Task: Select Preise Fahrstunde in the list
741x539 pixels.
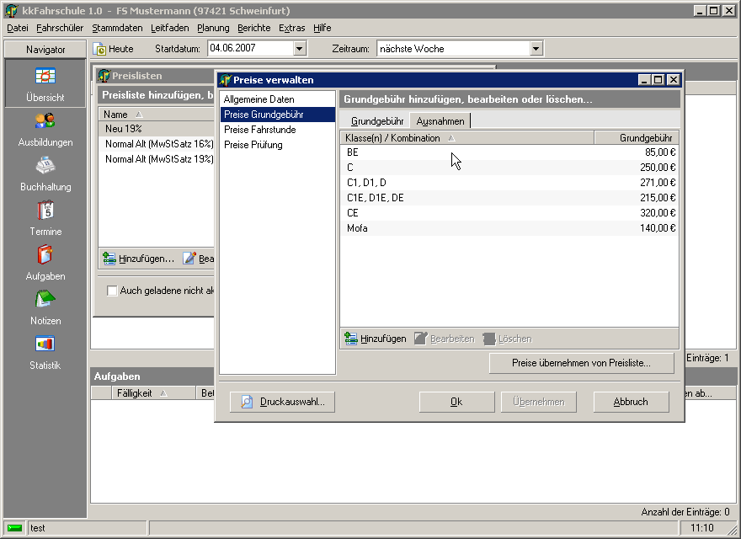Action: [x=259, y=130]
